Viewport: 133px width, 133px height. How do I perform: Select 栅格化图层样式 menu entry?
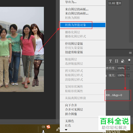(x=83, y=36)
